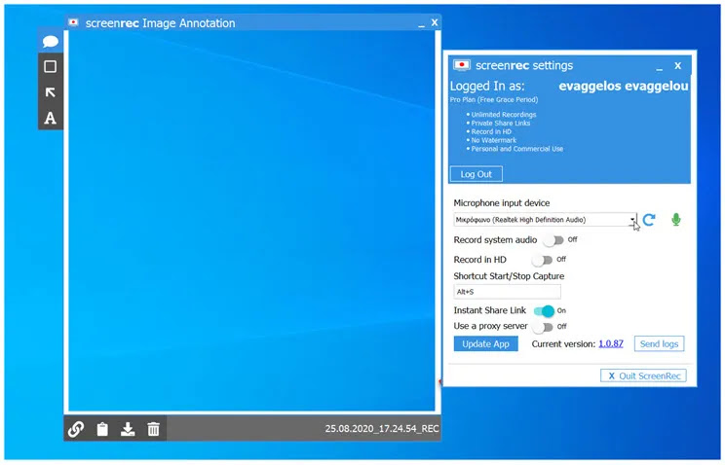
Task: Click the Microphone input device label
Action: coord(502,203)
